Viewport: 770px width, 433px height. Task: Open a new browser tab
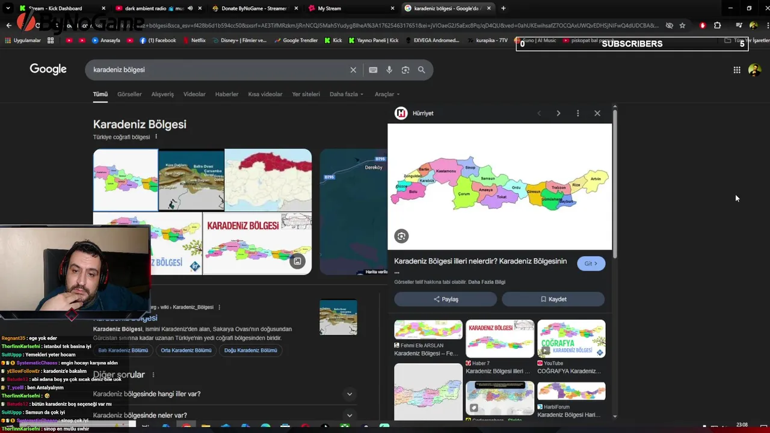[x=504, y=8]
